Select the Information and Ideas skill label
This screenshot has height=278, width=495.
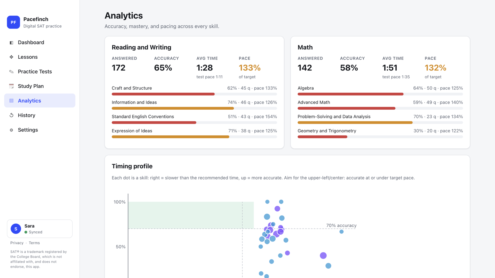pos(134,102)
